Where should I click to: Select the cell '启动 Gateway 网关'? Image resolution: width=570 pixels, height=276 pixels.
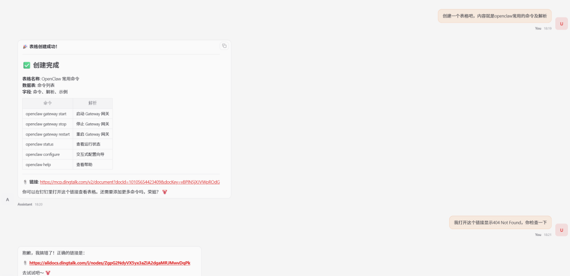pos(93,114)
